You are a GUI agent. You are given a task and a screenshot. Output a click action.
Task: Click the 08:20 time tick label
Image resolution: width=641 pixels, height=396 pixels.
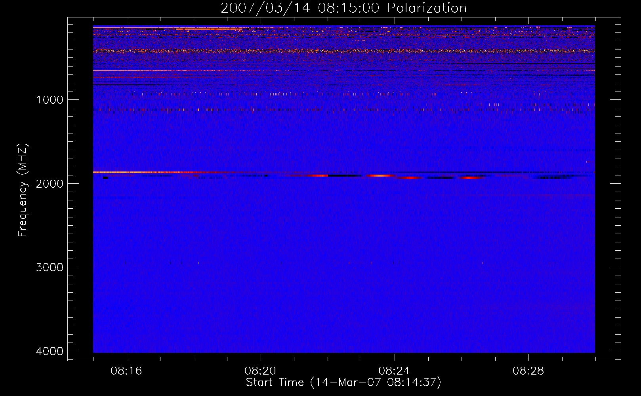260,371
